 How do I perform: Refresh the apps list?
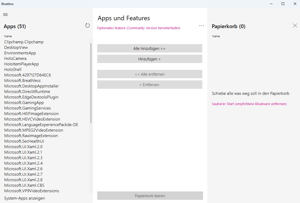88,26
